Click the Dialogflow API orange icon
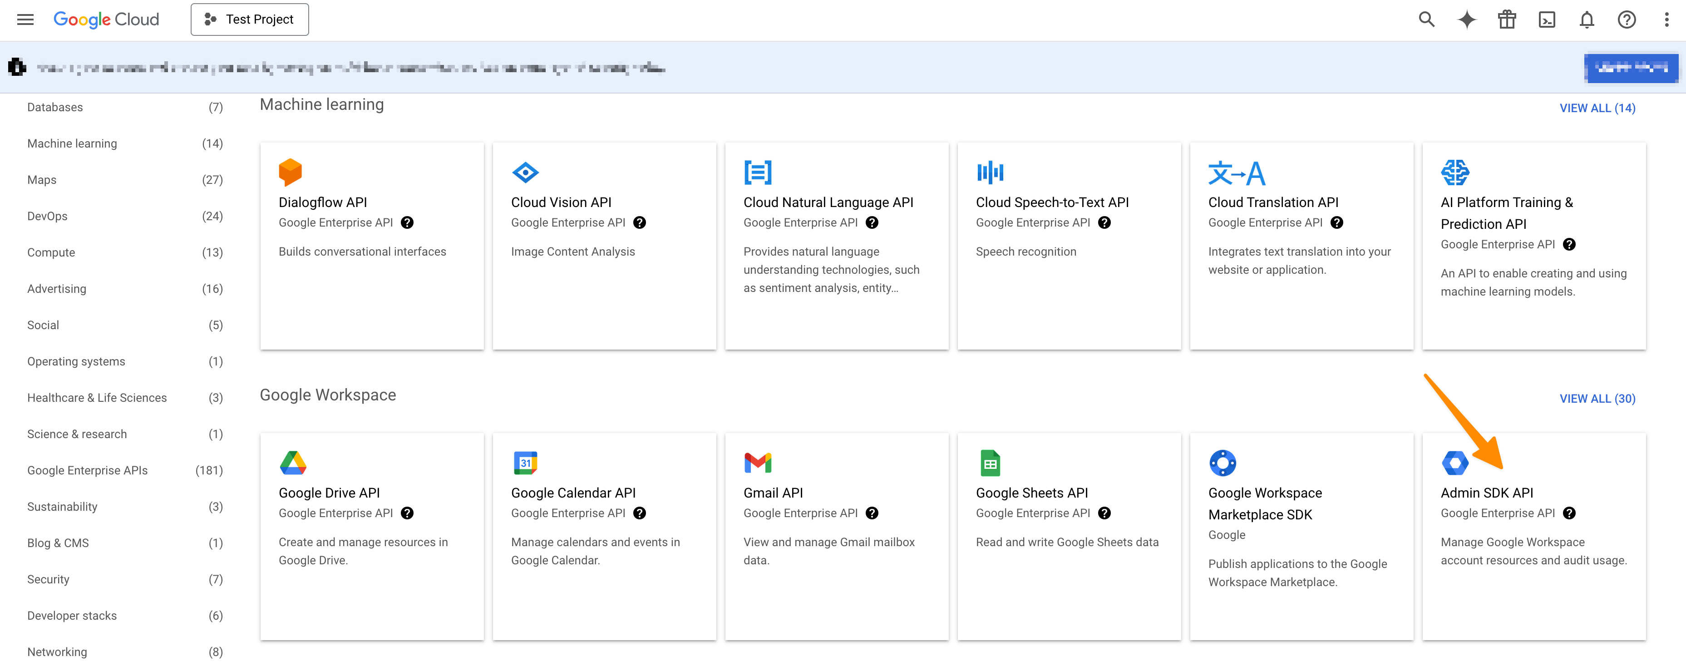This screenshot has height=671, width=1686. tap(290, 172)
